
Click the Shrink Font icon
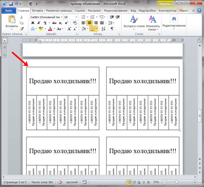click(75, 29)
